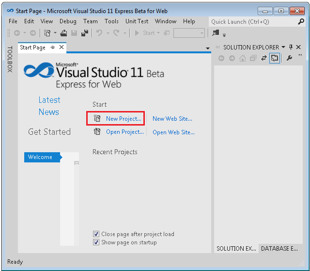Click the Navigate Forward toolbar icon

coord(33,33)
